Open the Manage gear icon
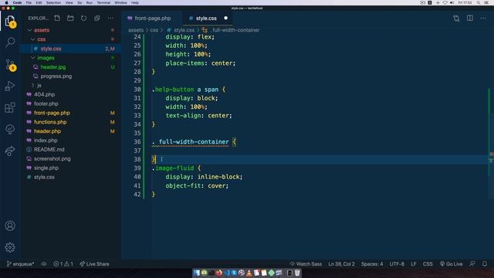494x278 pixels. 10,247
